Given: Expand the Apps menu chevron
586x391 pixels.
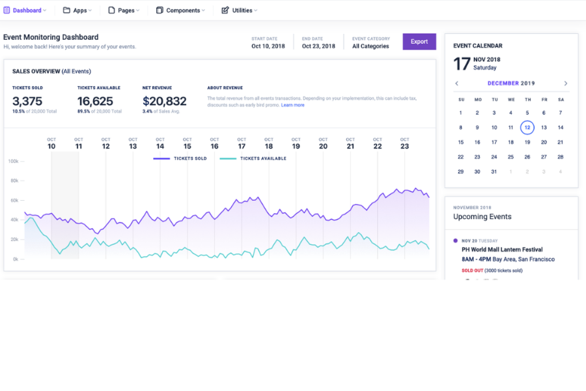Looking at the screenshot, I should coord(90,10).
